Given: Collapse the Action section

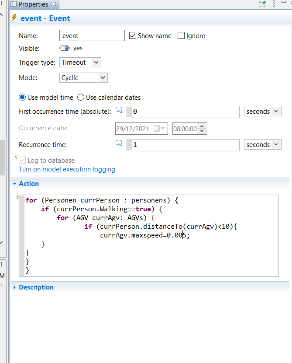Looking at the screenshot, I should click(x=15, y=184).
